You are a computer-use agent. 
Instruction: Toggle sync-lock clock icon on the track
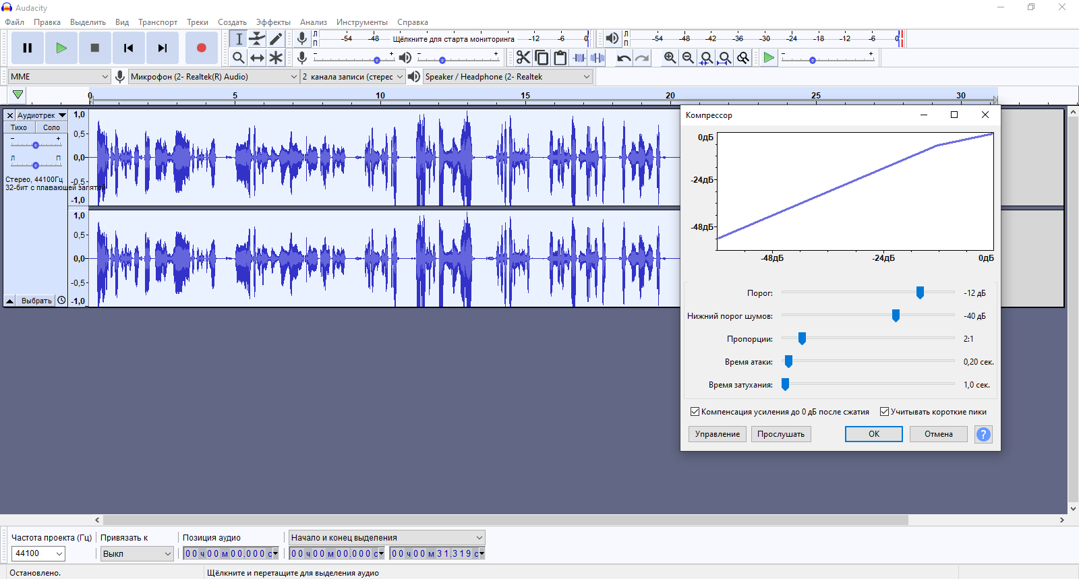click(x=61, y=301)
